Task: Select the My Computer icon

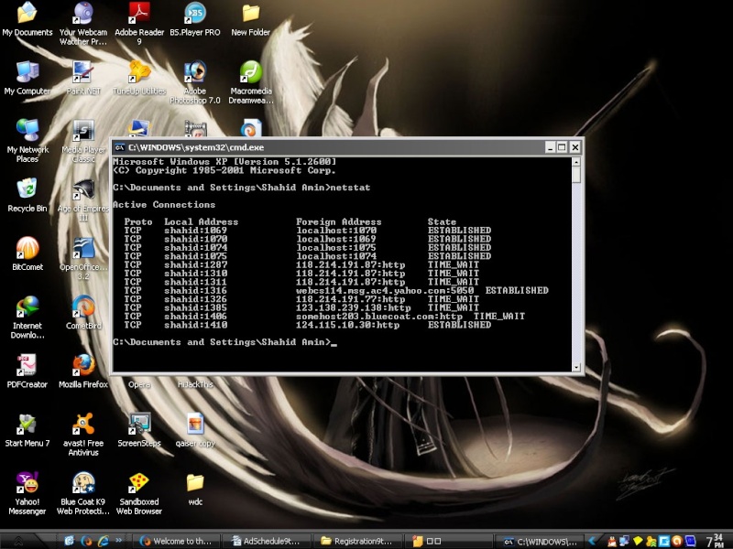Action: tap(27, 78)
